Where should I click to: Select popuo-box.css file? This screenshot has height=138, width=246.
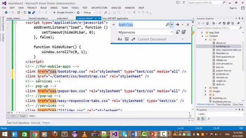pos(224,71)
